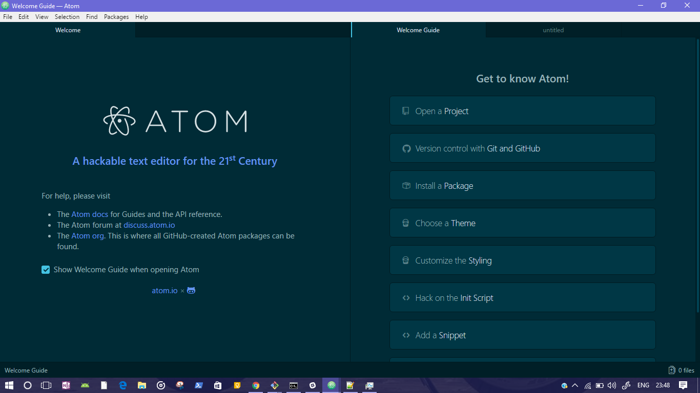
Task: Click the Atom logo on the Welcome pane
Action: [175, 121]
